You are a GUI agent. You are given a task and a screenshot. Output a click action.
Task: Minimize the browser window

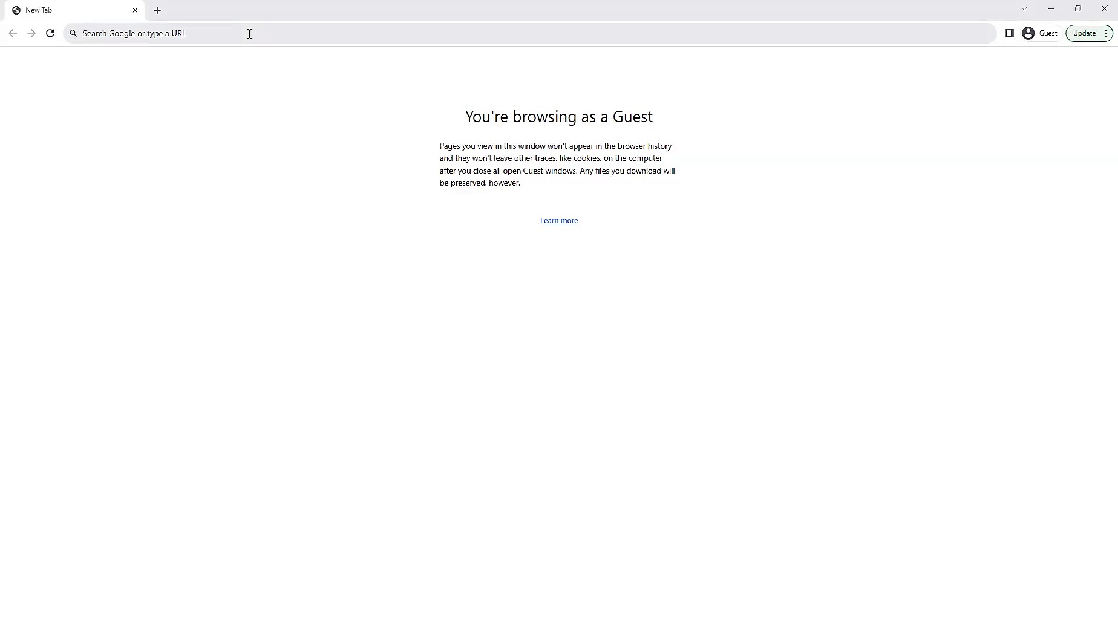(x=1051, y=8)
